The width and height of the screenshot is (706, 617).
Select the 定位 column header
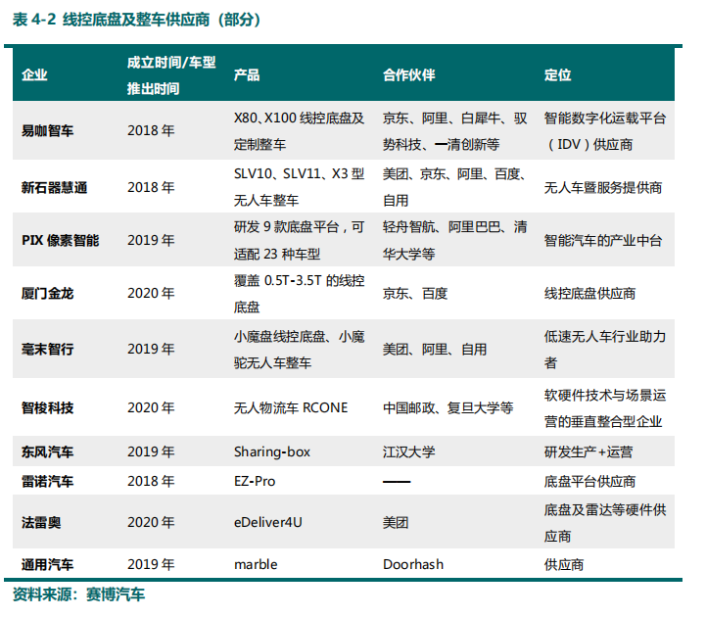pyautogui.click(x=557, y=75)
